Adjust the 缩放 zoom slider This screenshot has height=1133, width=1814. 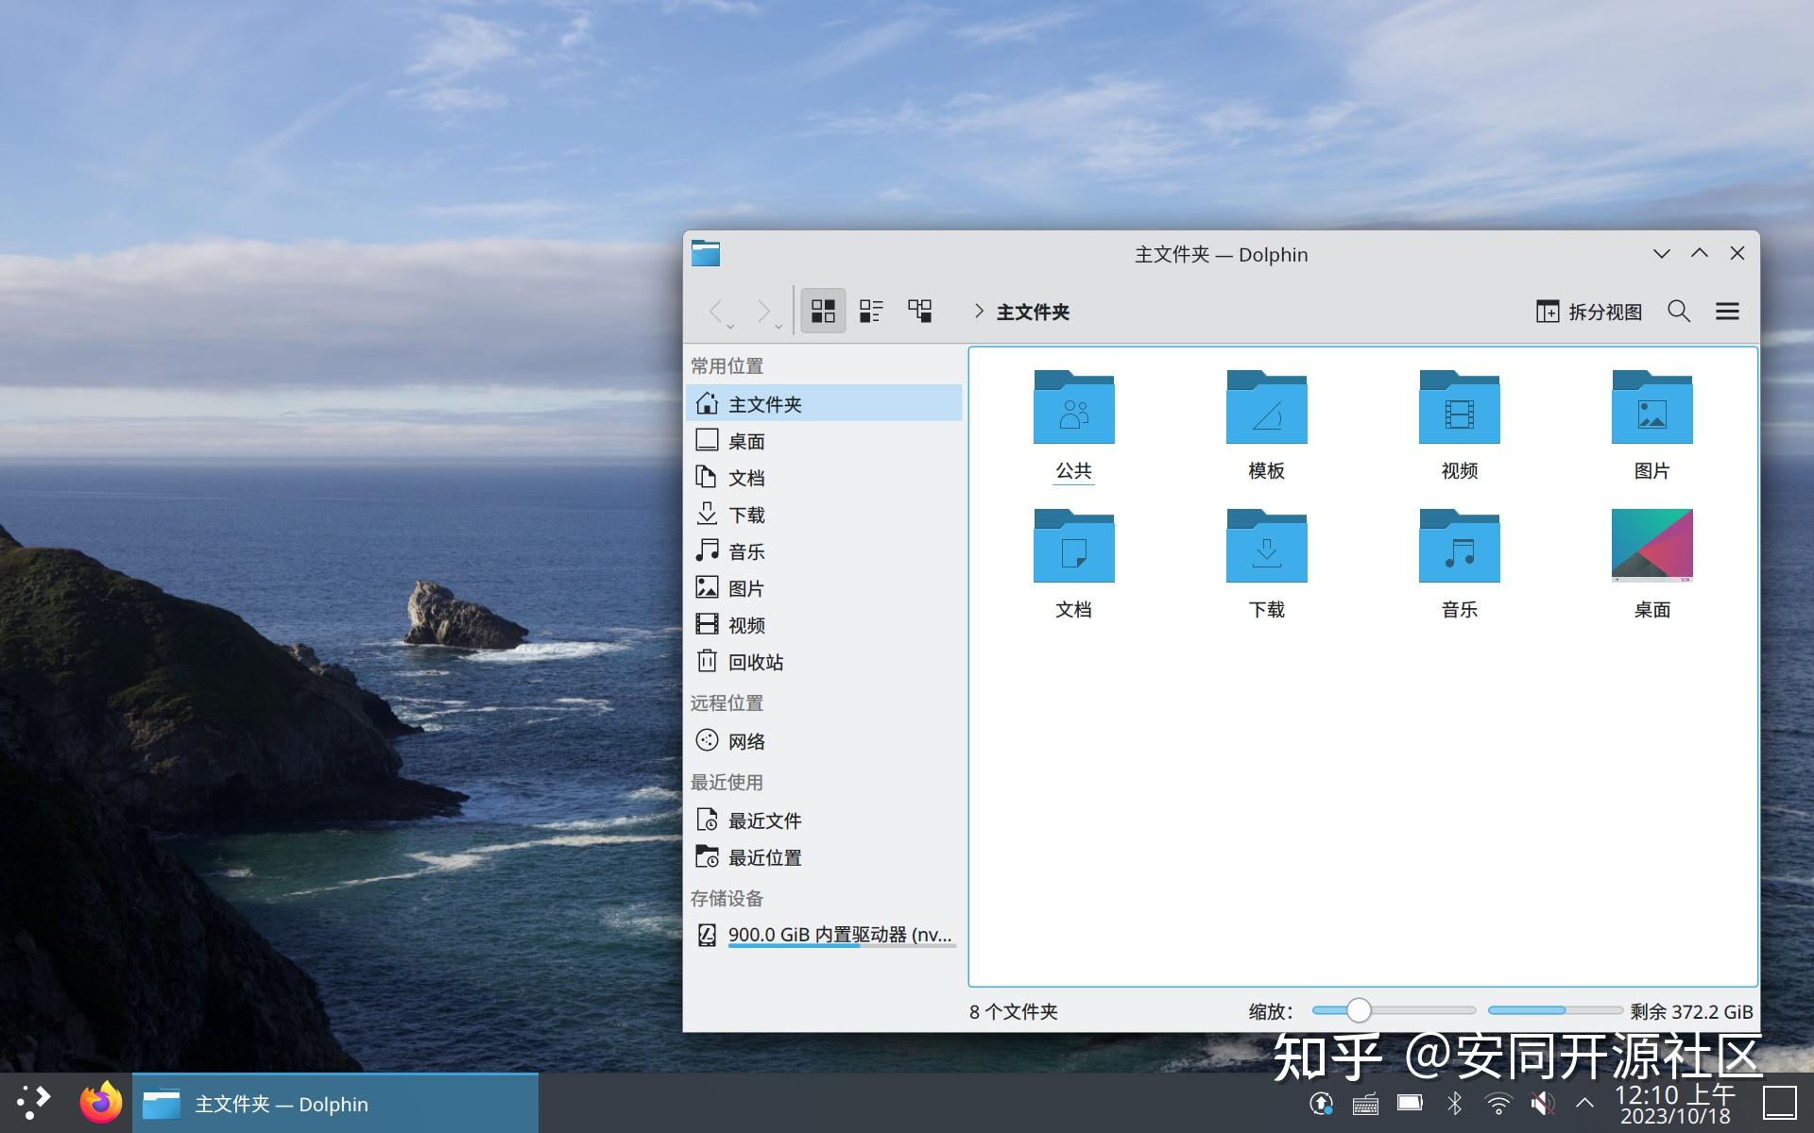coord(1359,1010)
